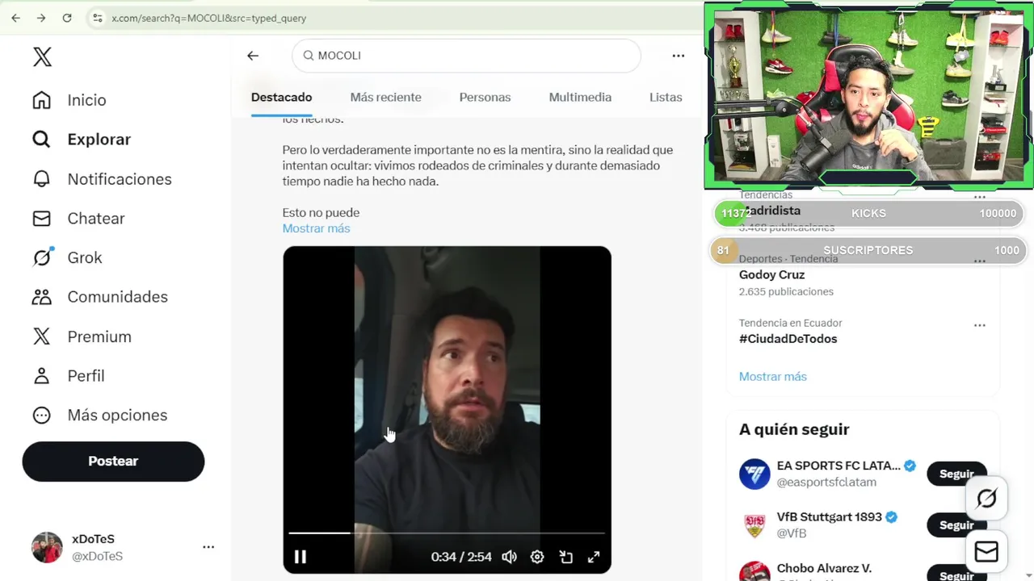The image size is (1034, 581).
Task: Open account menu dots next to xDoTeS
Action: 208,547
